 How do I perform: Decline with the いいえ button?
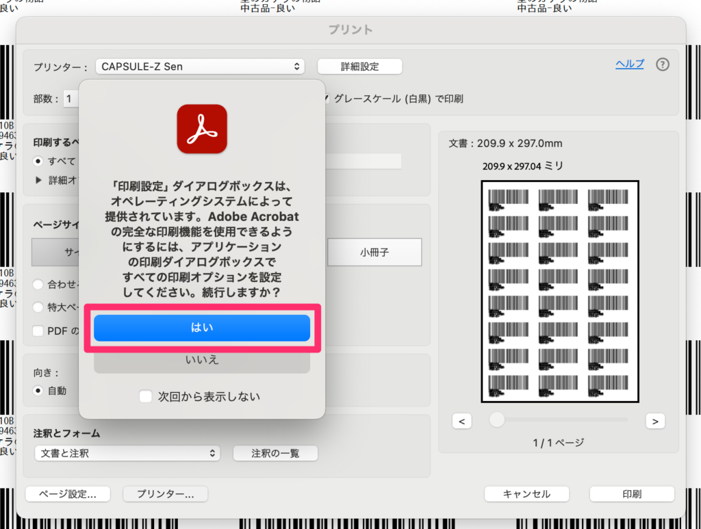(x=202, y=360)
